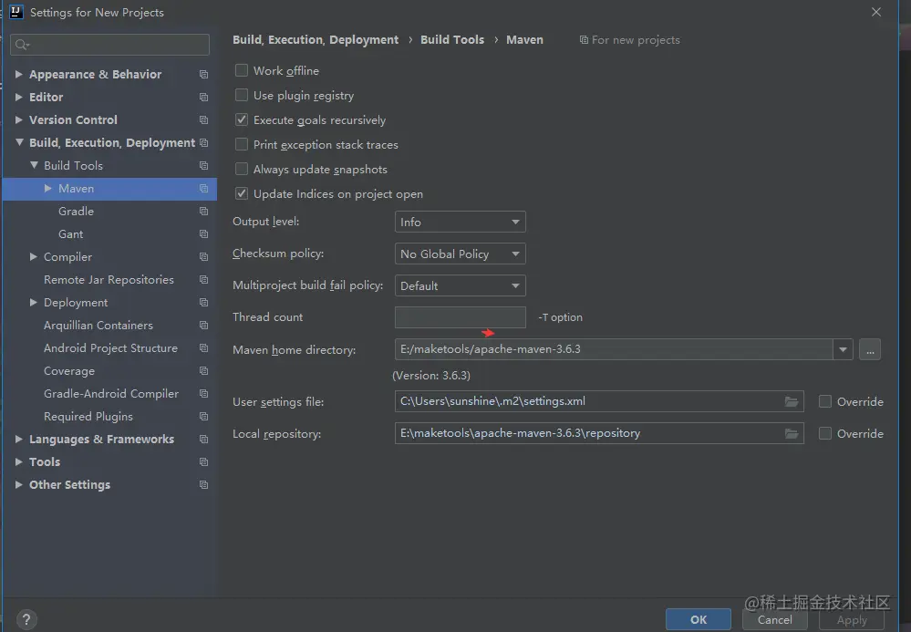911x632 pixels.
Task: Click folder icon in Local repository field
Action: pyautogui.click(x=792, y=433)
